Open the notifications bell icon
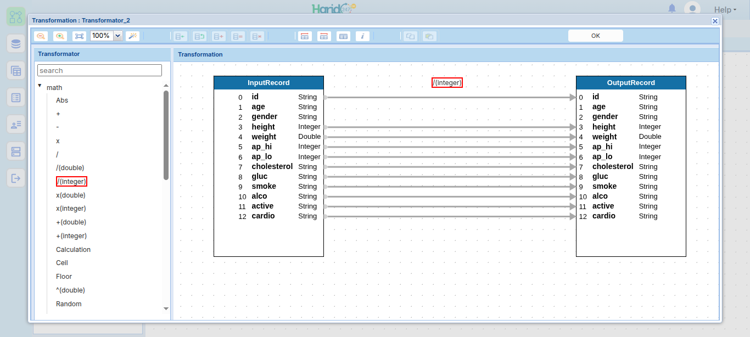 (x=672, y=9)
